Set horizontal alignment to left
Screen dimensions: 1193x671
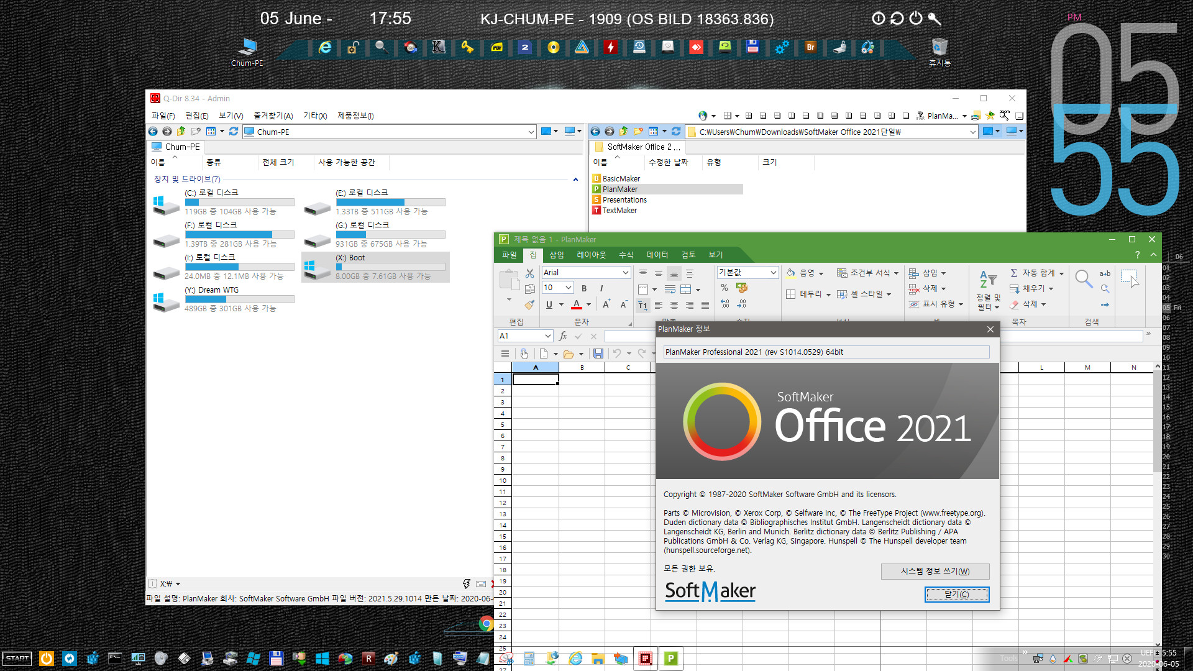(x=659, y=305)
